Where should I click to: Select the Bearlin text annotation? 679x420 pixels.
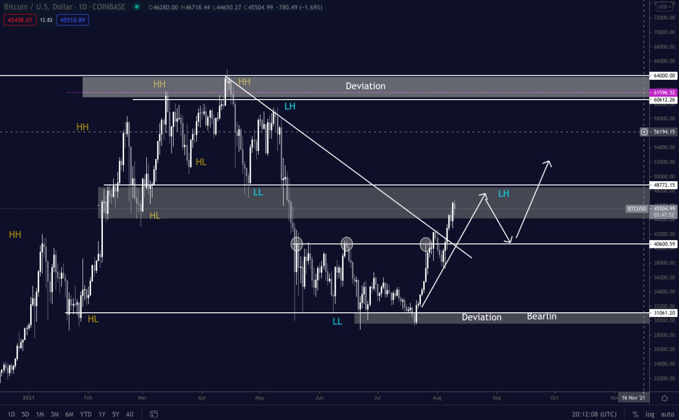click(x=541, y=316)
